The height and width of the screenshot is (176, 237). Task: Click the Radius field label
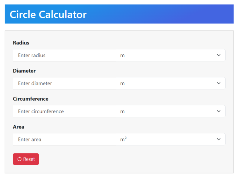(21, 43)
